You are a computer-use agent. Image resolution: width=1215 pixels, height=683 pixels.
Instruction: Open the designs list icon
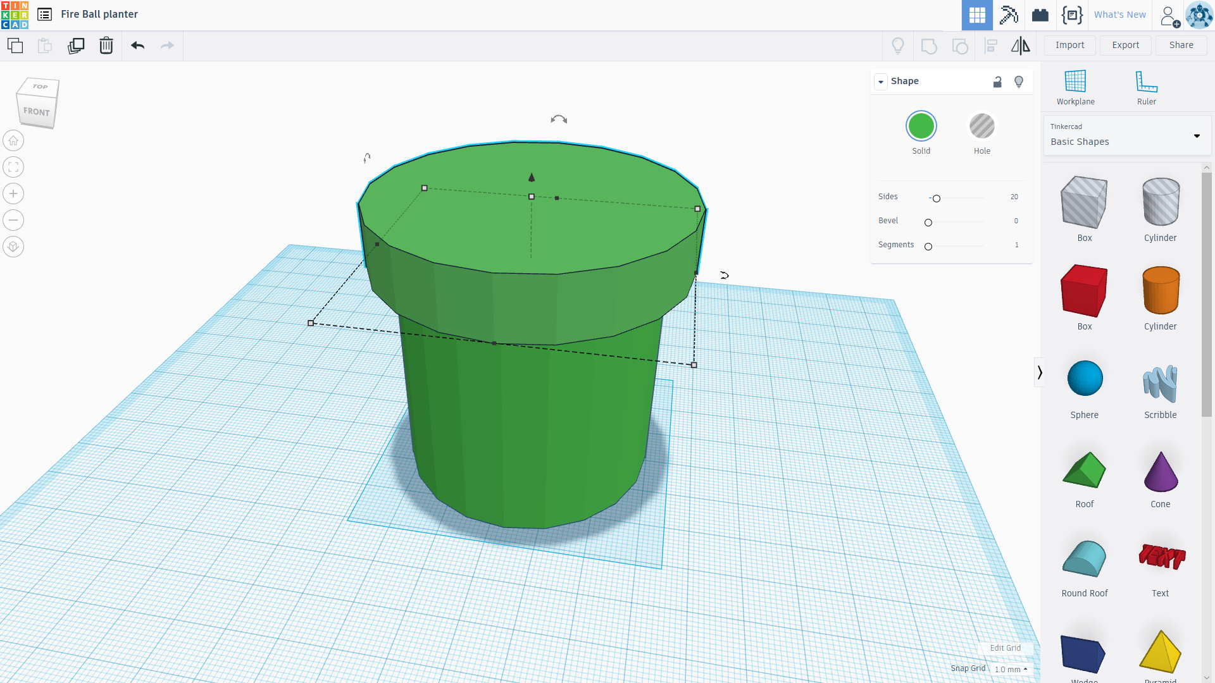coord(44,15)
